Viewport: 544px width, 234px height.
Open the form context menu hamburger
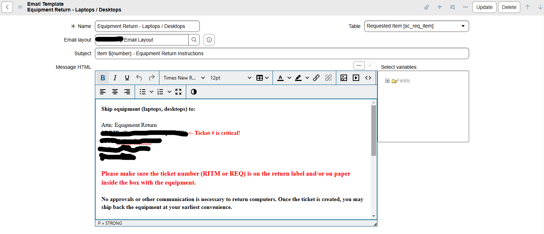tap(20, 7)
